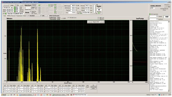Click the RT data green indicator light
The image size is (172, 97).
coord(15,11)
